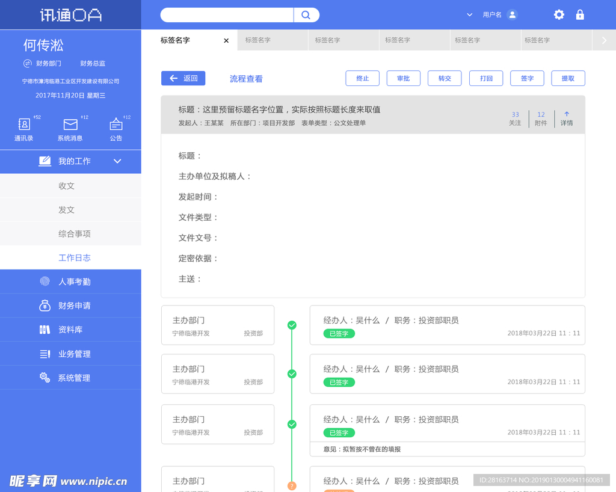Click the 审批 button
Image resolution: width=616 pixels, height=492 pixels.
(404, 78)
